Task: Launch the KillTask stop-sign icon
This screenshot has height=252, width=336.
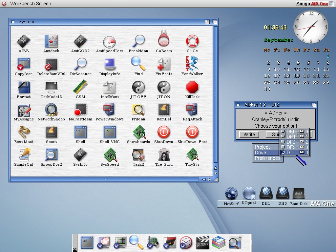Action: click(x=192, y=88)
